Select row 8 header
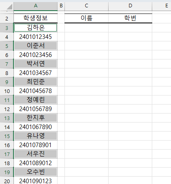Screen dimensions: 171x184 point(7,73)
